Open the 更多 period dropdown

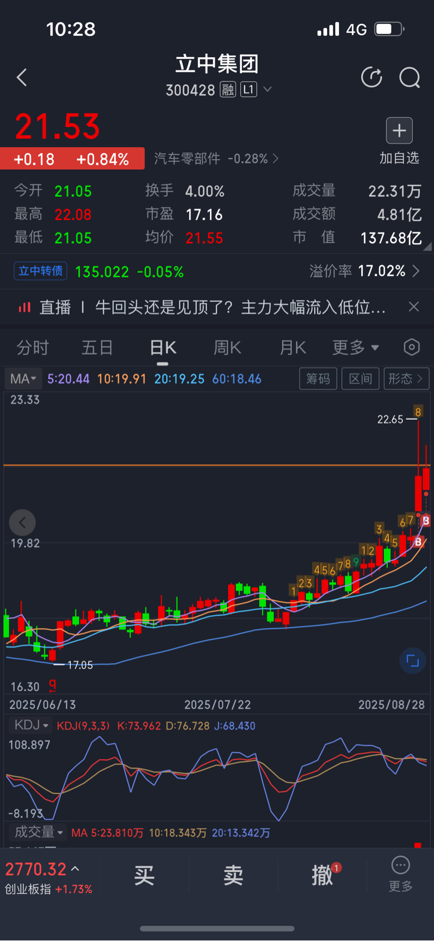click(355, 347)
